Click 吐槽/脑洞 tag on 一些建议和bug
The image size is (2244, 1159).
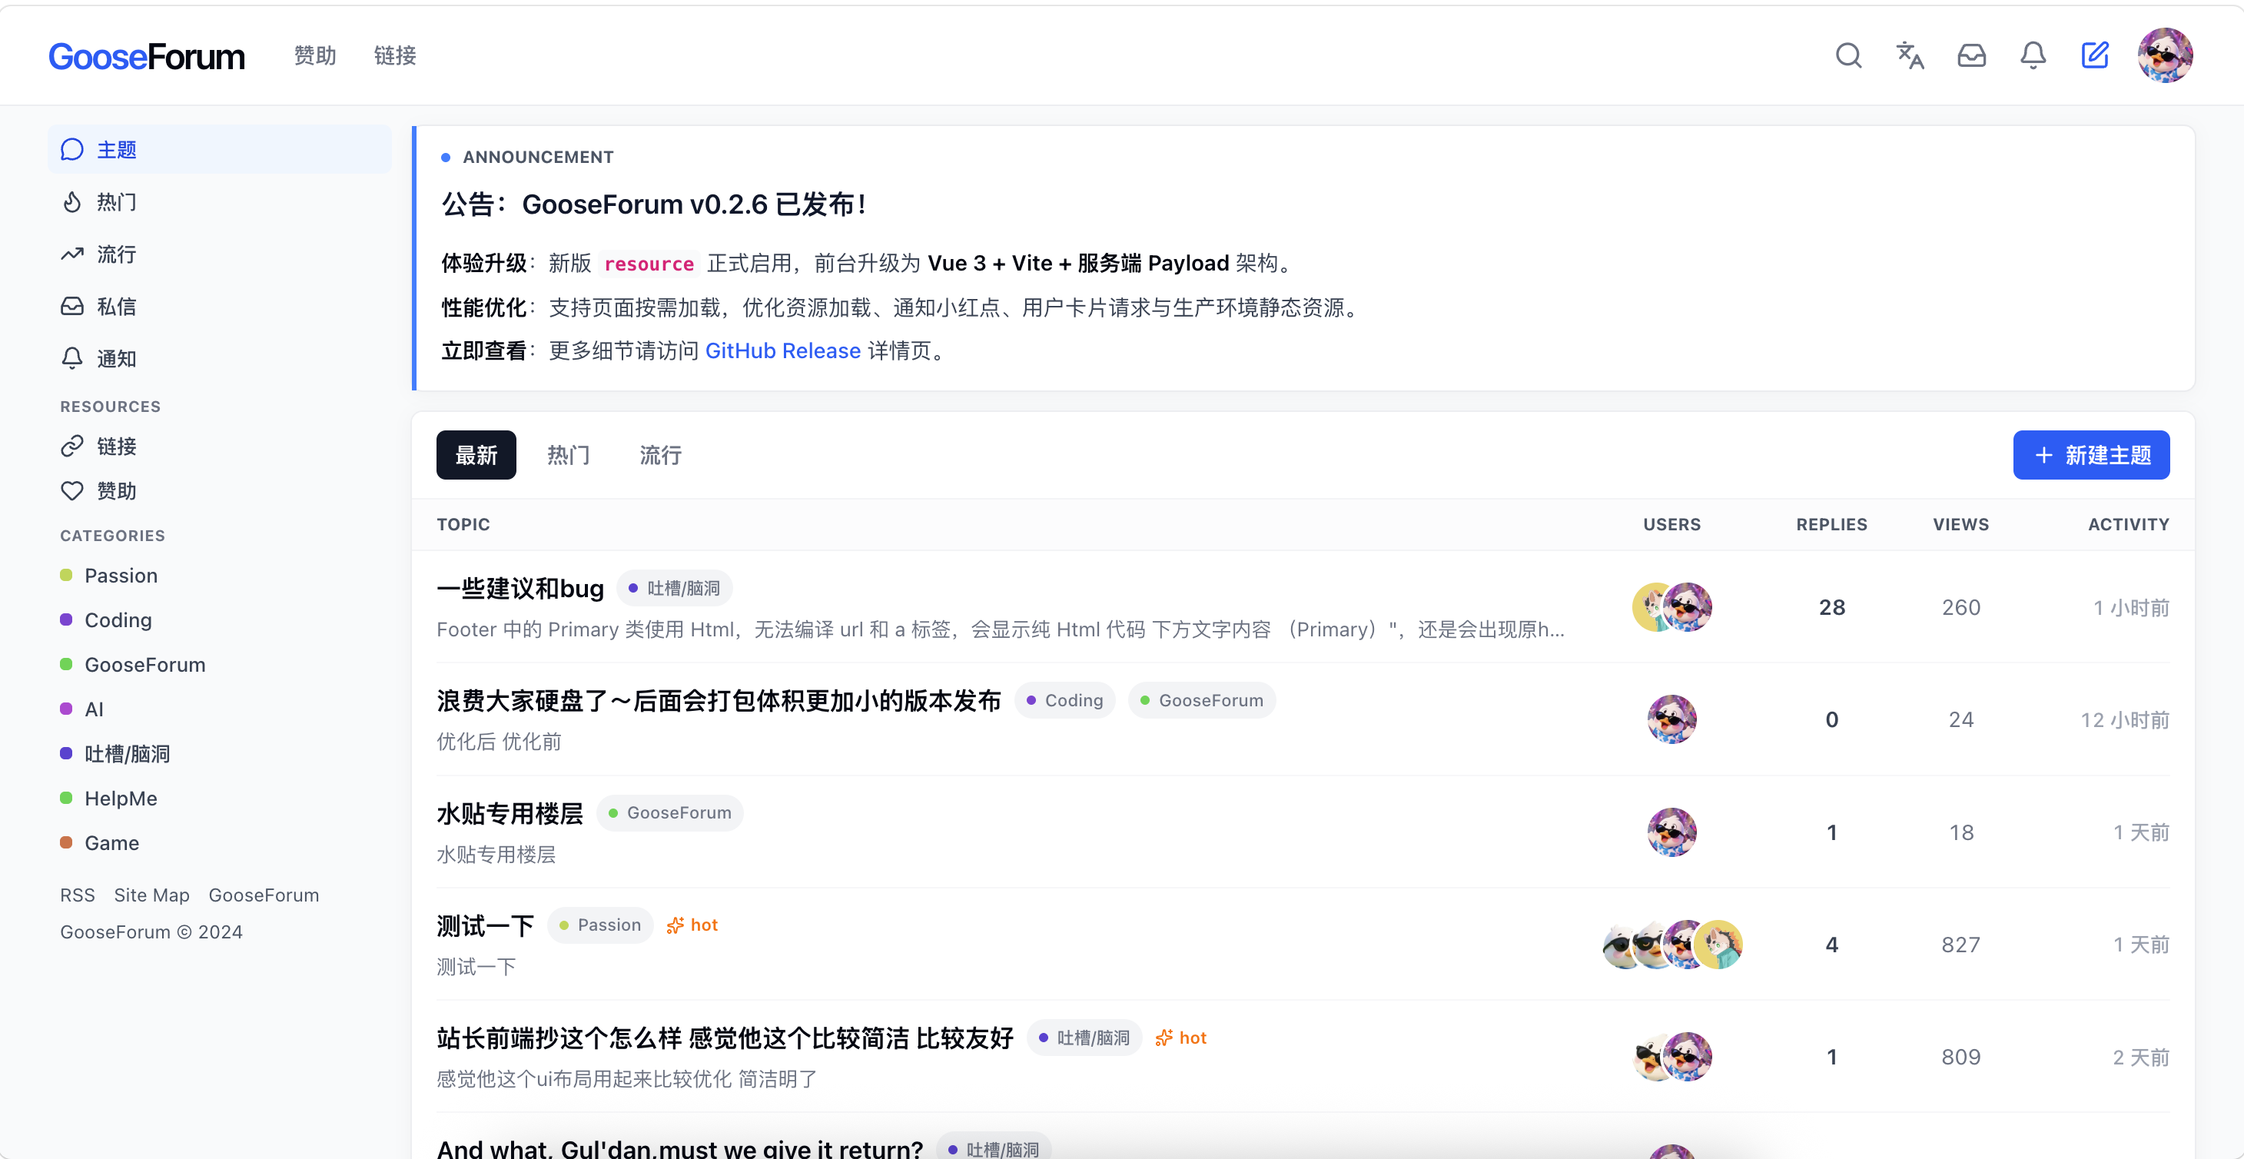click(674, 588)
